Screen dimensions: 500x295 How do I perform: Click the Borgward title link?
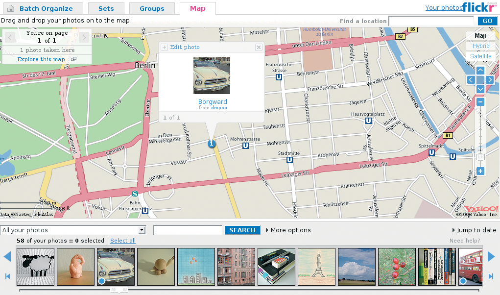tap(213, 102)
